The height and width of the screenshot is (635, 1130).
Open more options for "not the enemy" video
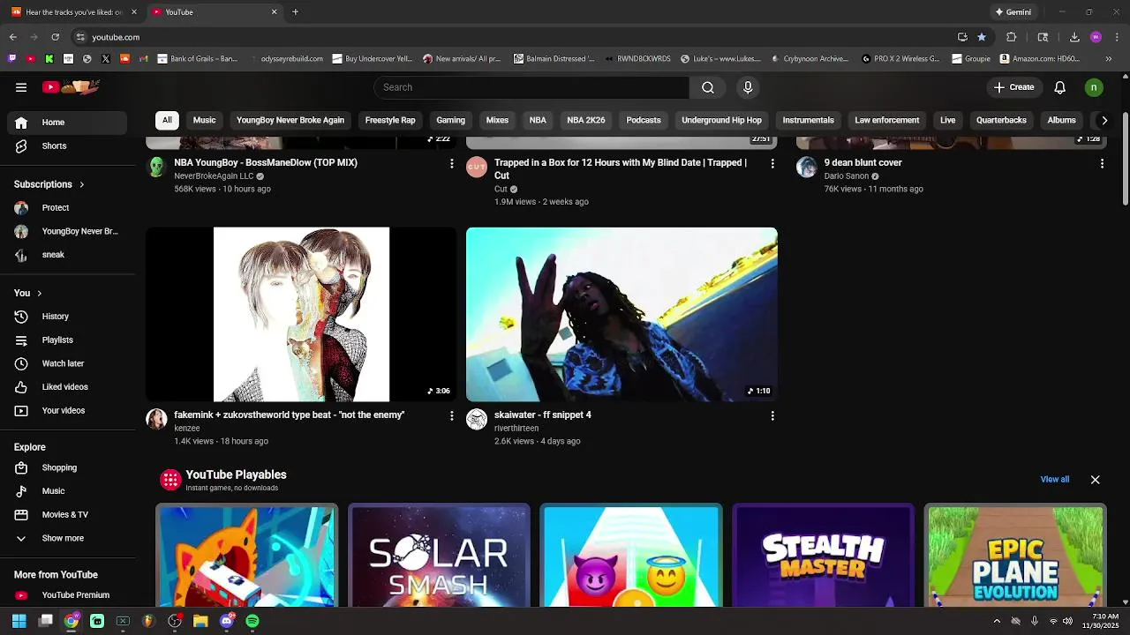tap(452, 416)
